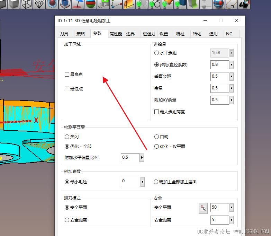Screen dimensions: 271x236
Task: Click the green bracket coordinate frame icon
Action: [103, 4]
